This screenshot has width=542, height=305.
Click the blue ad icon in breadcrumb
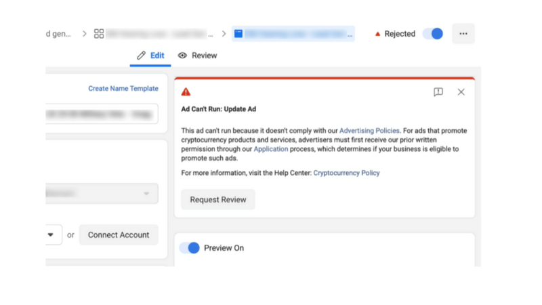[x=238, y=34]
